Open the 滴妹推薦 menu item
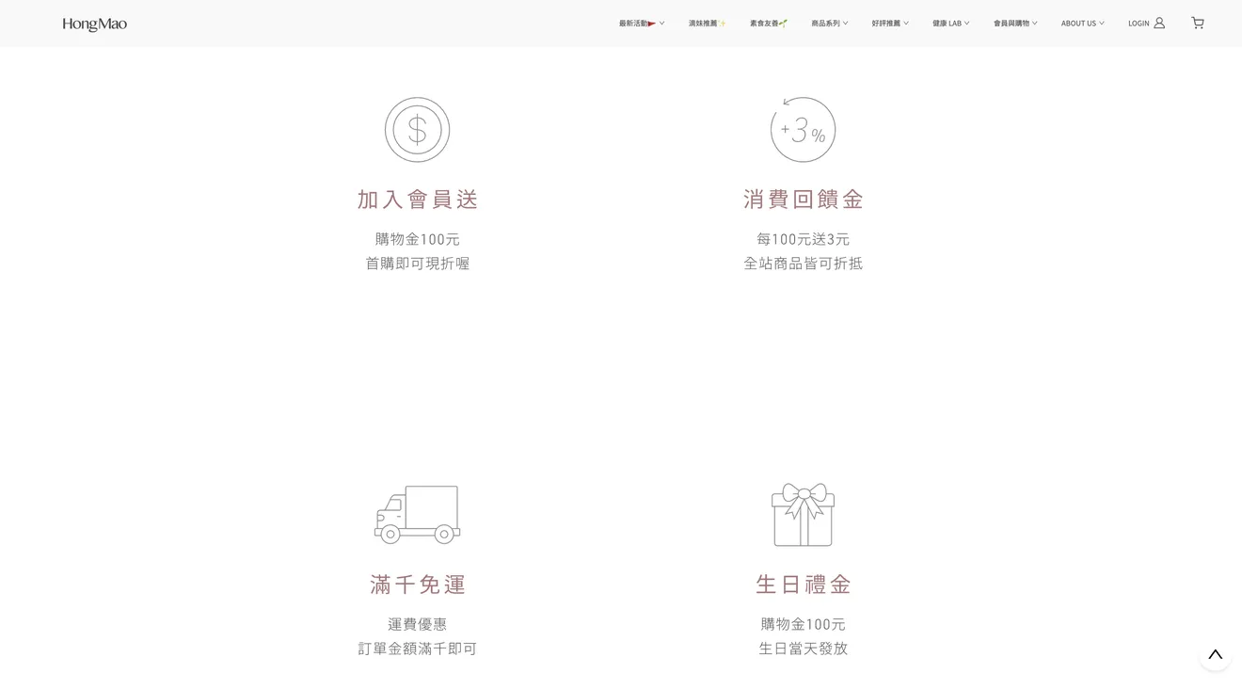This screenshot has height=689, width=1242. click(x=708, y=23)
